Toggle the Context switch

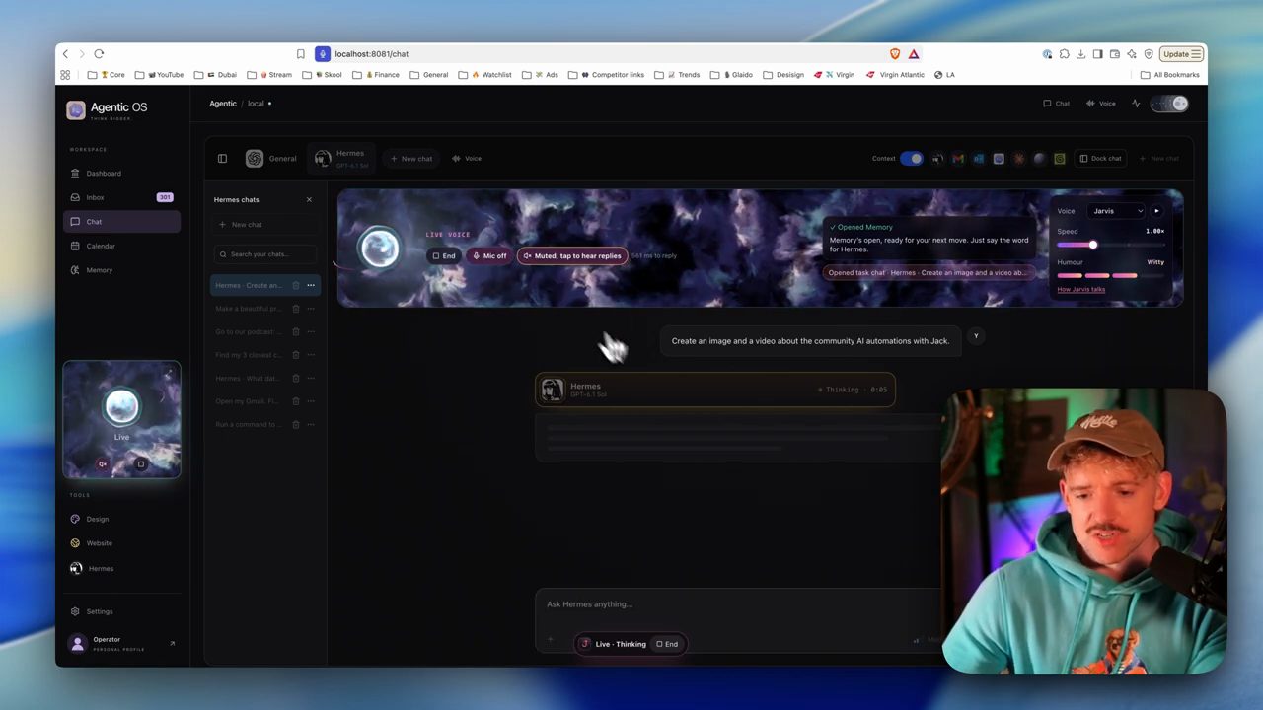click(912, 159)
